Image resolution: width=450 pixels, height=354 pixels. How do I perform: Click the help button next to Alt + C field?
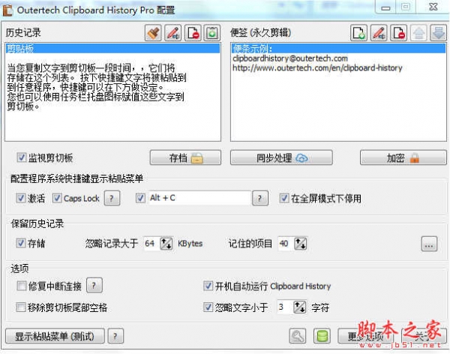(x=260, y=198)
